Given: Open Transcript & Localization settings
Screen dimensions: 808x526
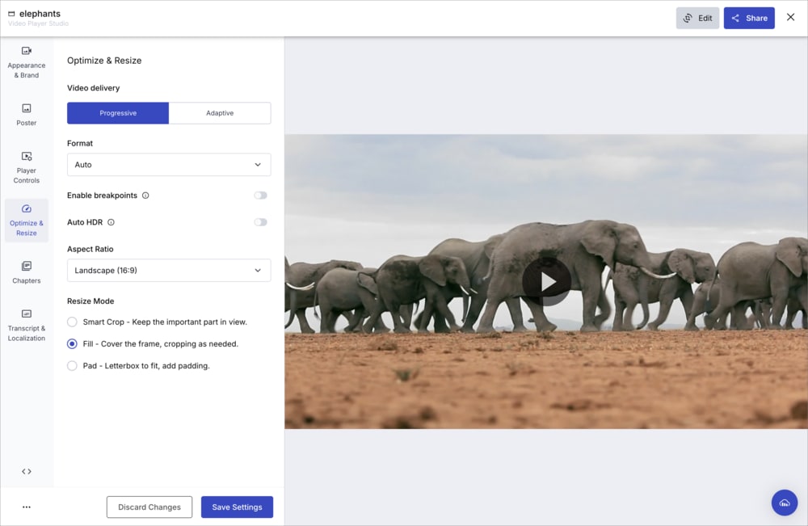Looking at the screenshot, I should point(26,323).
